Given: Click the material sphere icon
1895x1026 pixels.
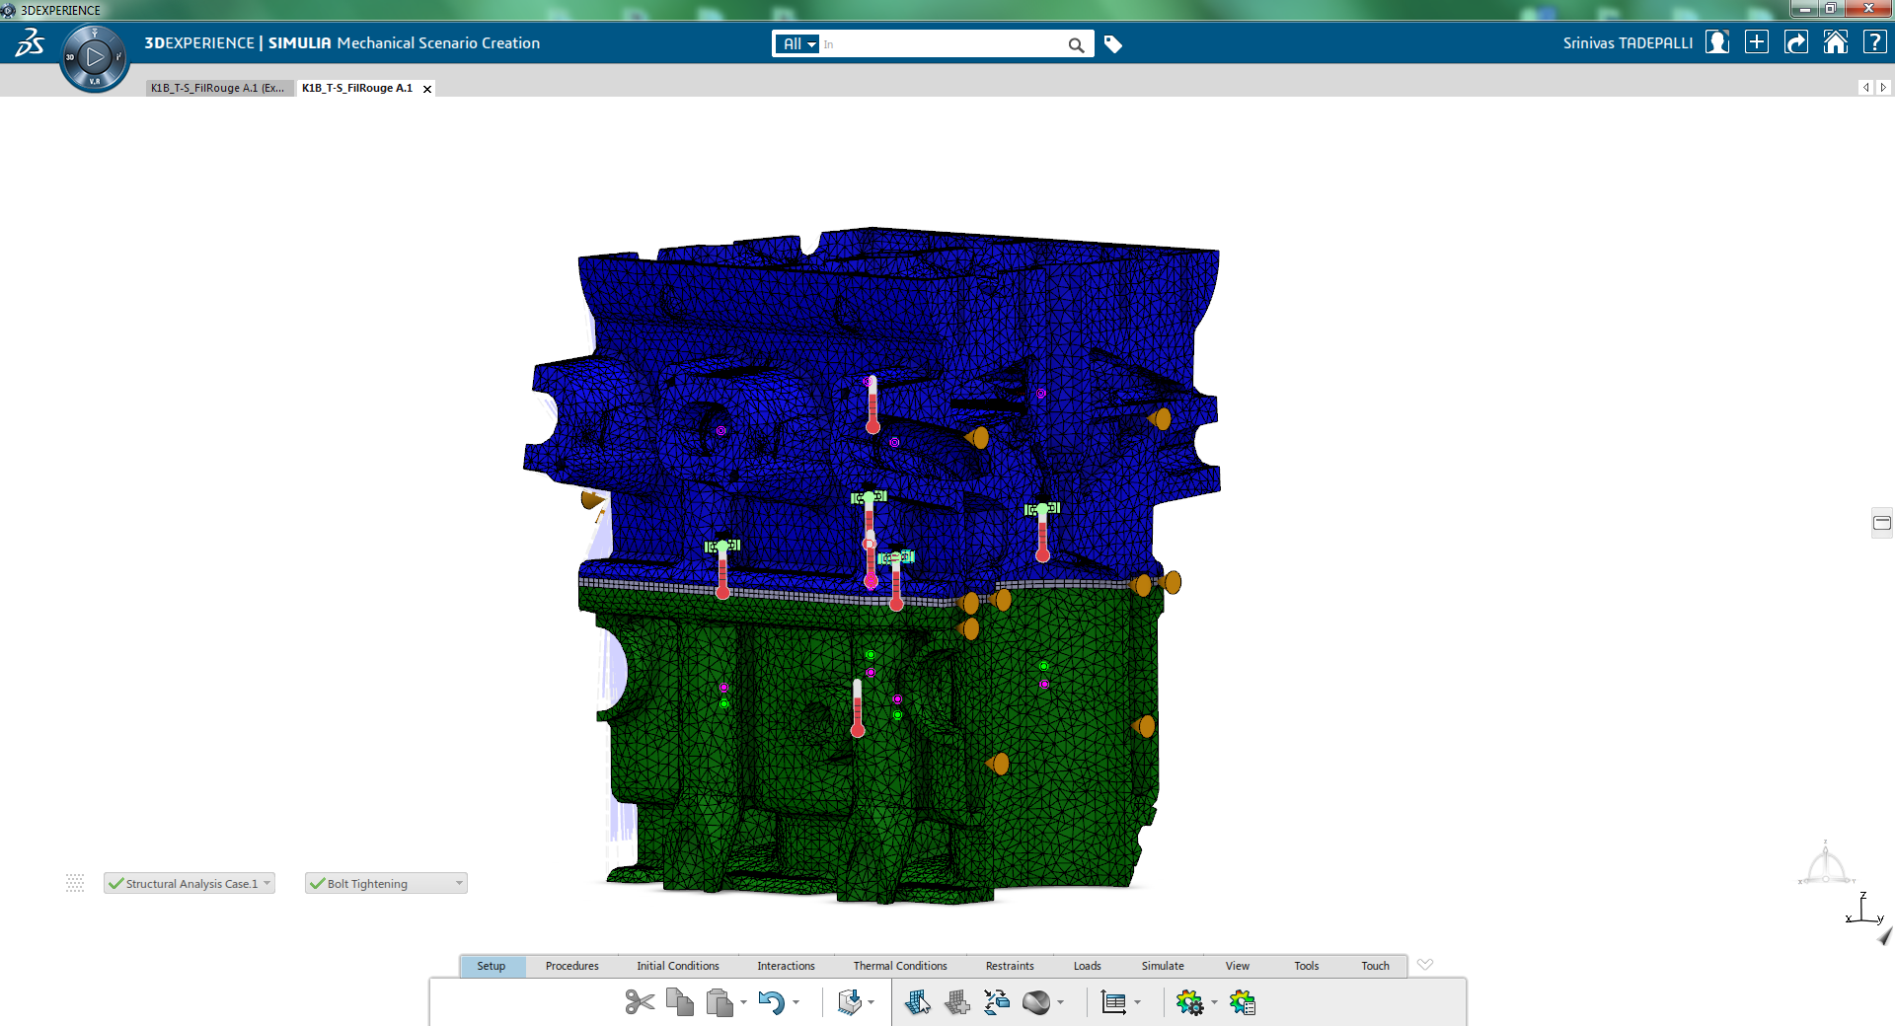Looking at the screenshot, I should click(1035, 1002).
